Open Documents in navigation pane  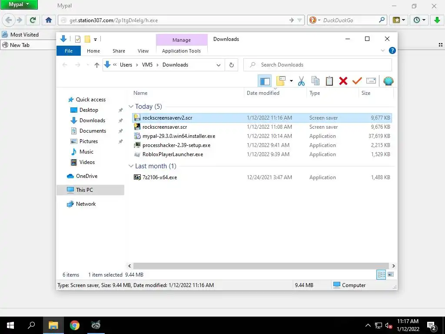[93, 131]
